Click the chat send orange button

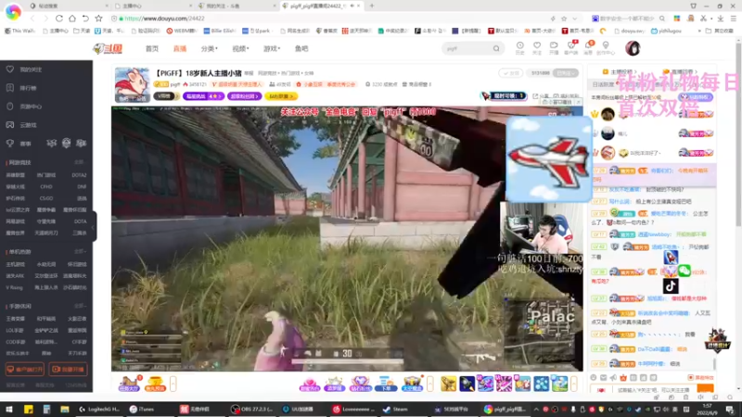[705, 389]
